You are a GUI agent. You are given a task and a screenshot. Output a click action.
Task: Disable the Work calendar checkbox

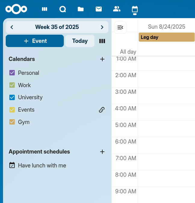(x=12, y=85)
